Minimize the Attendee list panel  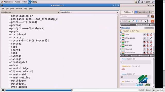151,25
